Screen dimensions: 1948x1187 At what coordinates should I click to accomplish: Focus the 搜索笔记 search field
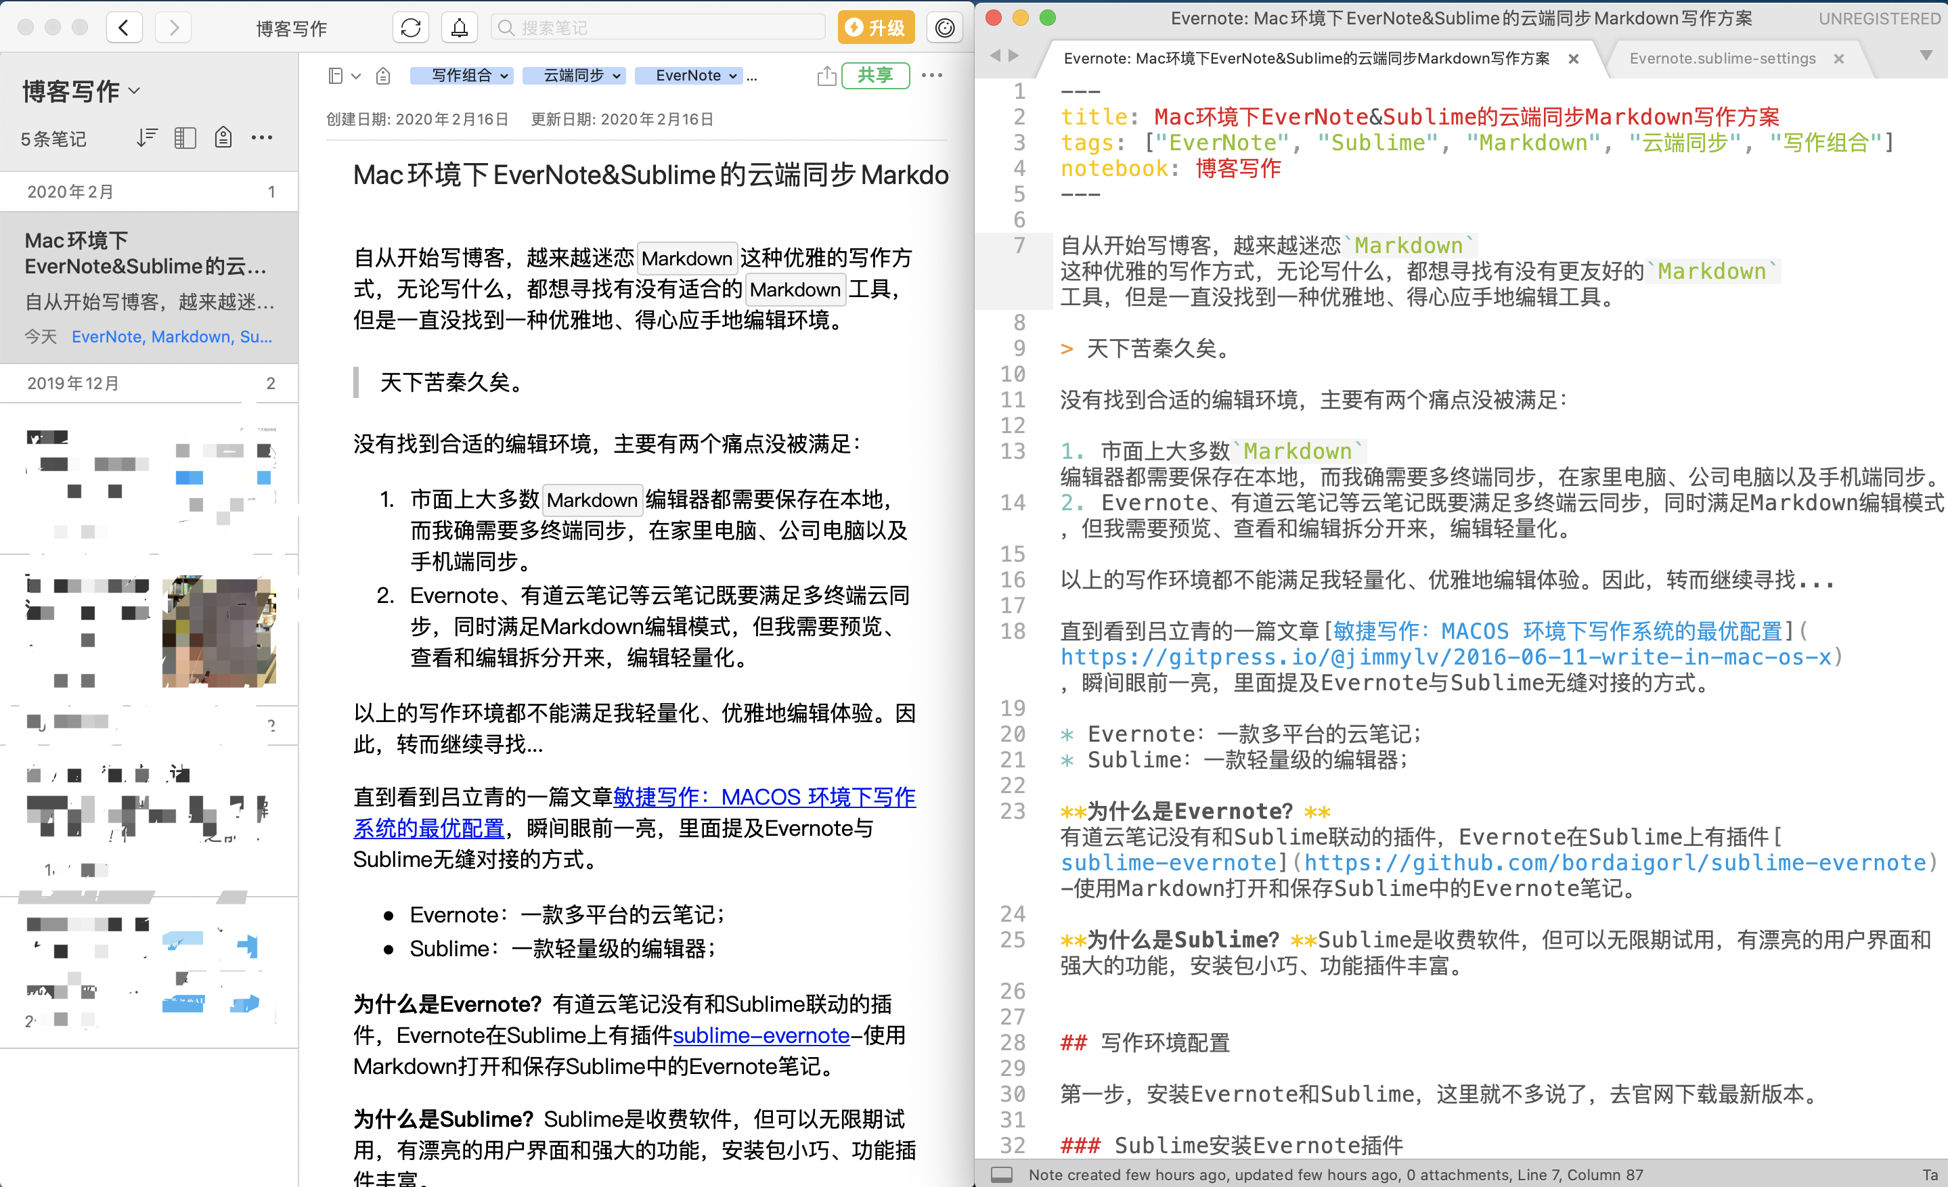(x=657, y=28)
